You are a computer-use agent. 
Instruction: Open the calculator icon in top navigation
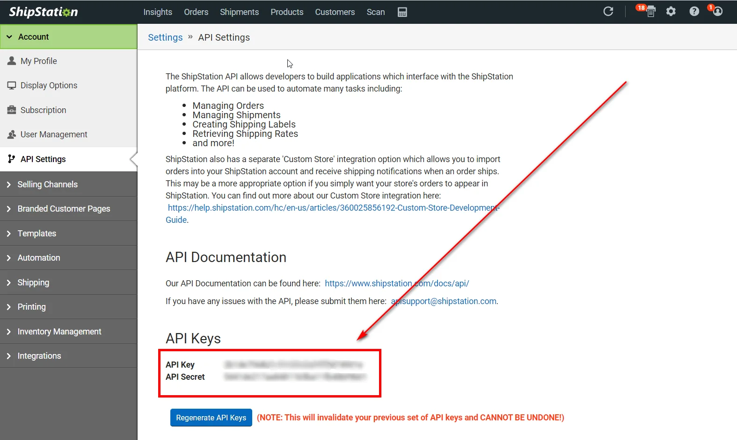point(402,12)
